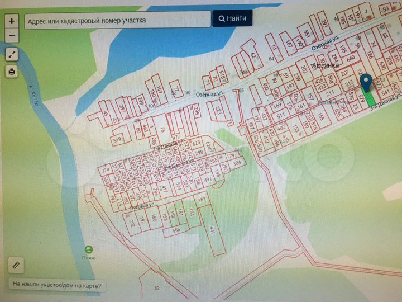The width and height of the screenshot is (402, 302).
Task: Click parcel number 558
Action: (x=176, y=230)
